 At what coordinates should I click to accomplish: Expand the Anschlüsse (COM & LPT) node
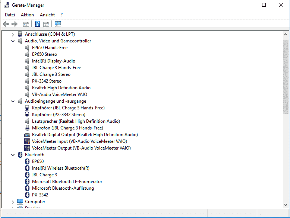click(x=13, y=34)
